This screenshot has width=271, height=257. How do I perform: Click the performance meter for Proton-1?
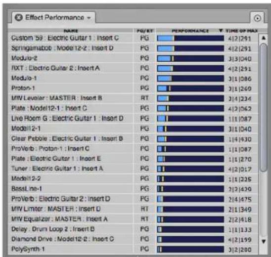(x=190, y=88)
